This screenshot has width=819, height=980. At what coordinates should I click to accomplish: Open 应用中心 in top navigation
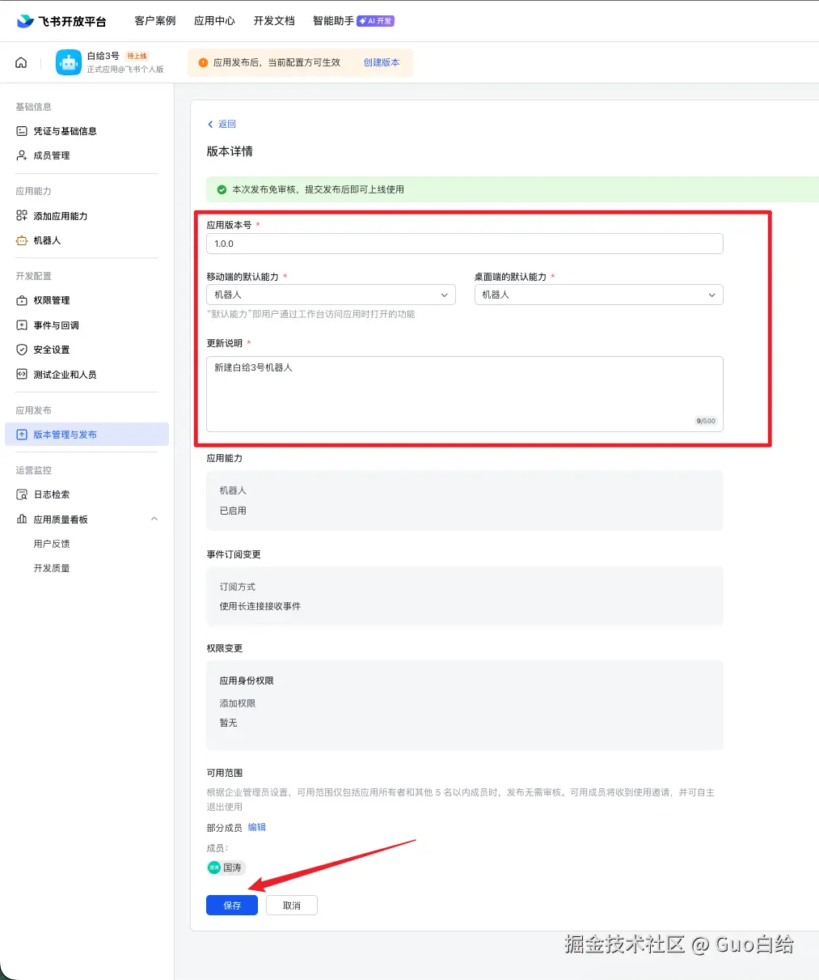pos(214,21)
